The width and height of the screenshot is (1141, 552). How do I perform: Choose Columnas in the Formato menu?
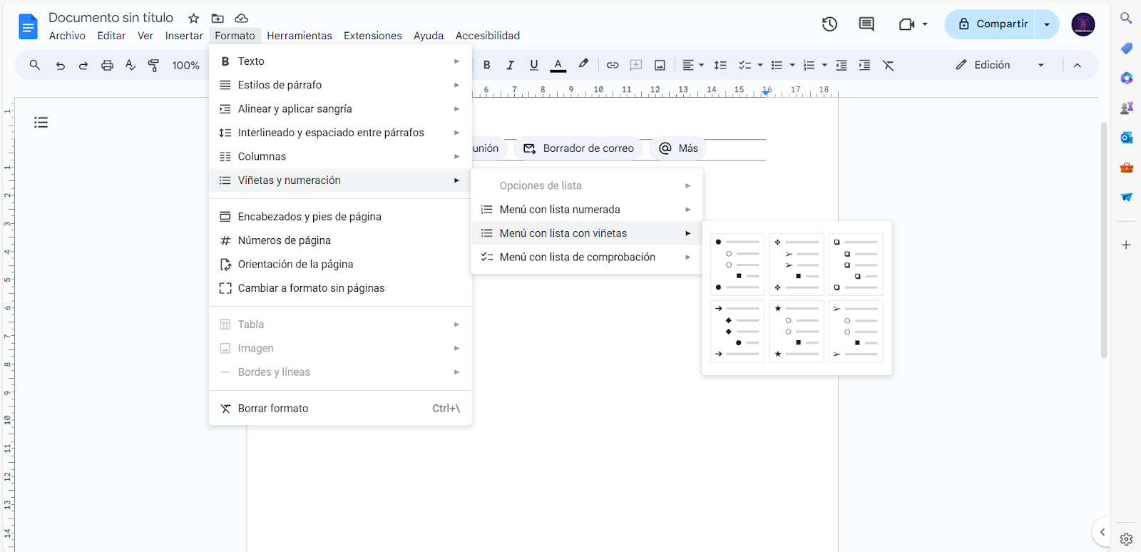[340, 156]
